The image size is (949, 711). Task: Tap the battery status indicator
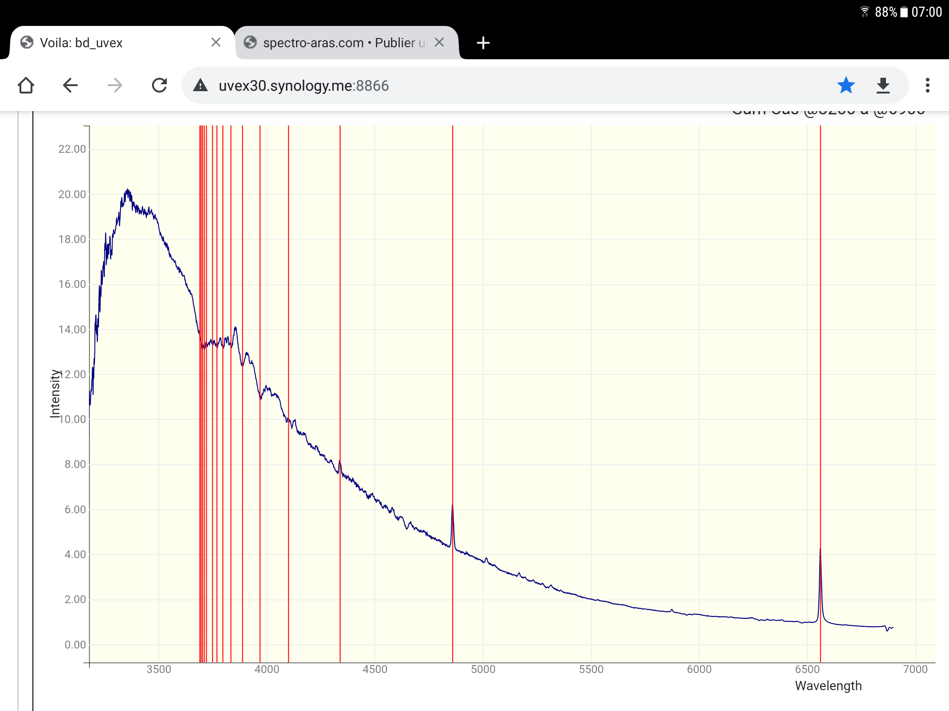(904, 12)
